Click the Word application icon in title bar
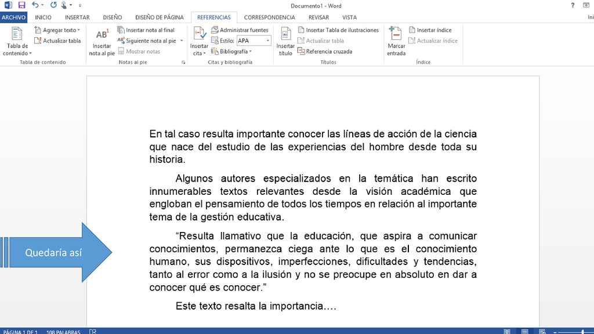Screen dimensions: 594x334 pos(8,5)
